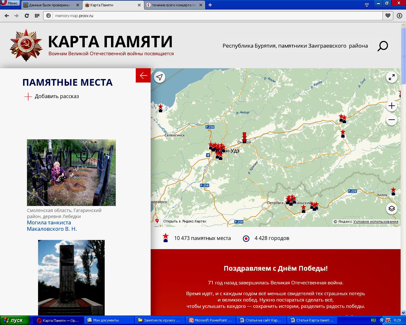The height and width of the screenshot is (325, 406).
Task: Open Мои документы taskbar window
Action: pyautogui.click(x=109, y=320)
